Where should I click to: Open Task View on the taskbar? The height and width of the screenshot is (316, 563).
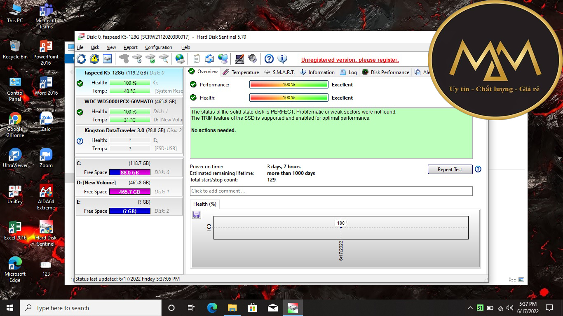point(191,308)
